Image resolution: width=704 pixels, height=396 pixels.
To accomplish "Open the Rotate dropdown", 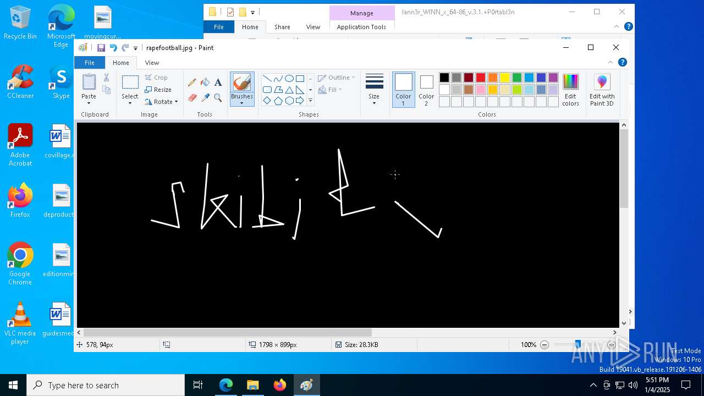I will pyautogui.click(x=161, y=102).
